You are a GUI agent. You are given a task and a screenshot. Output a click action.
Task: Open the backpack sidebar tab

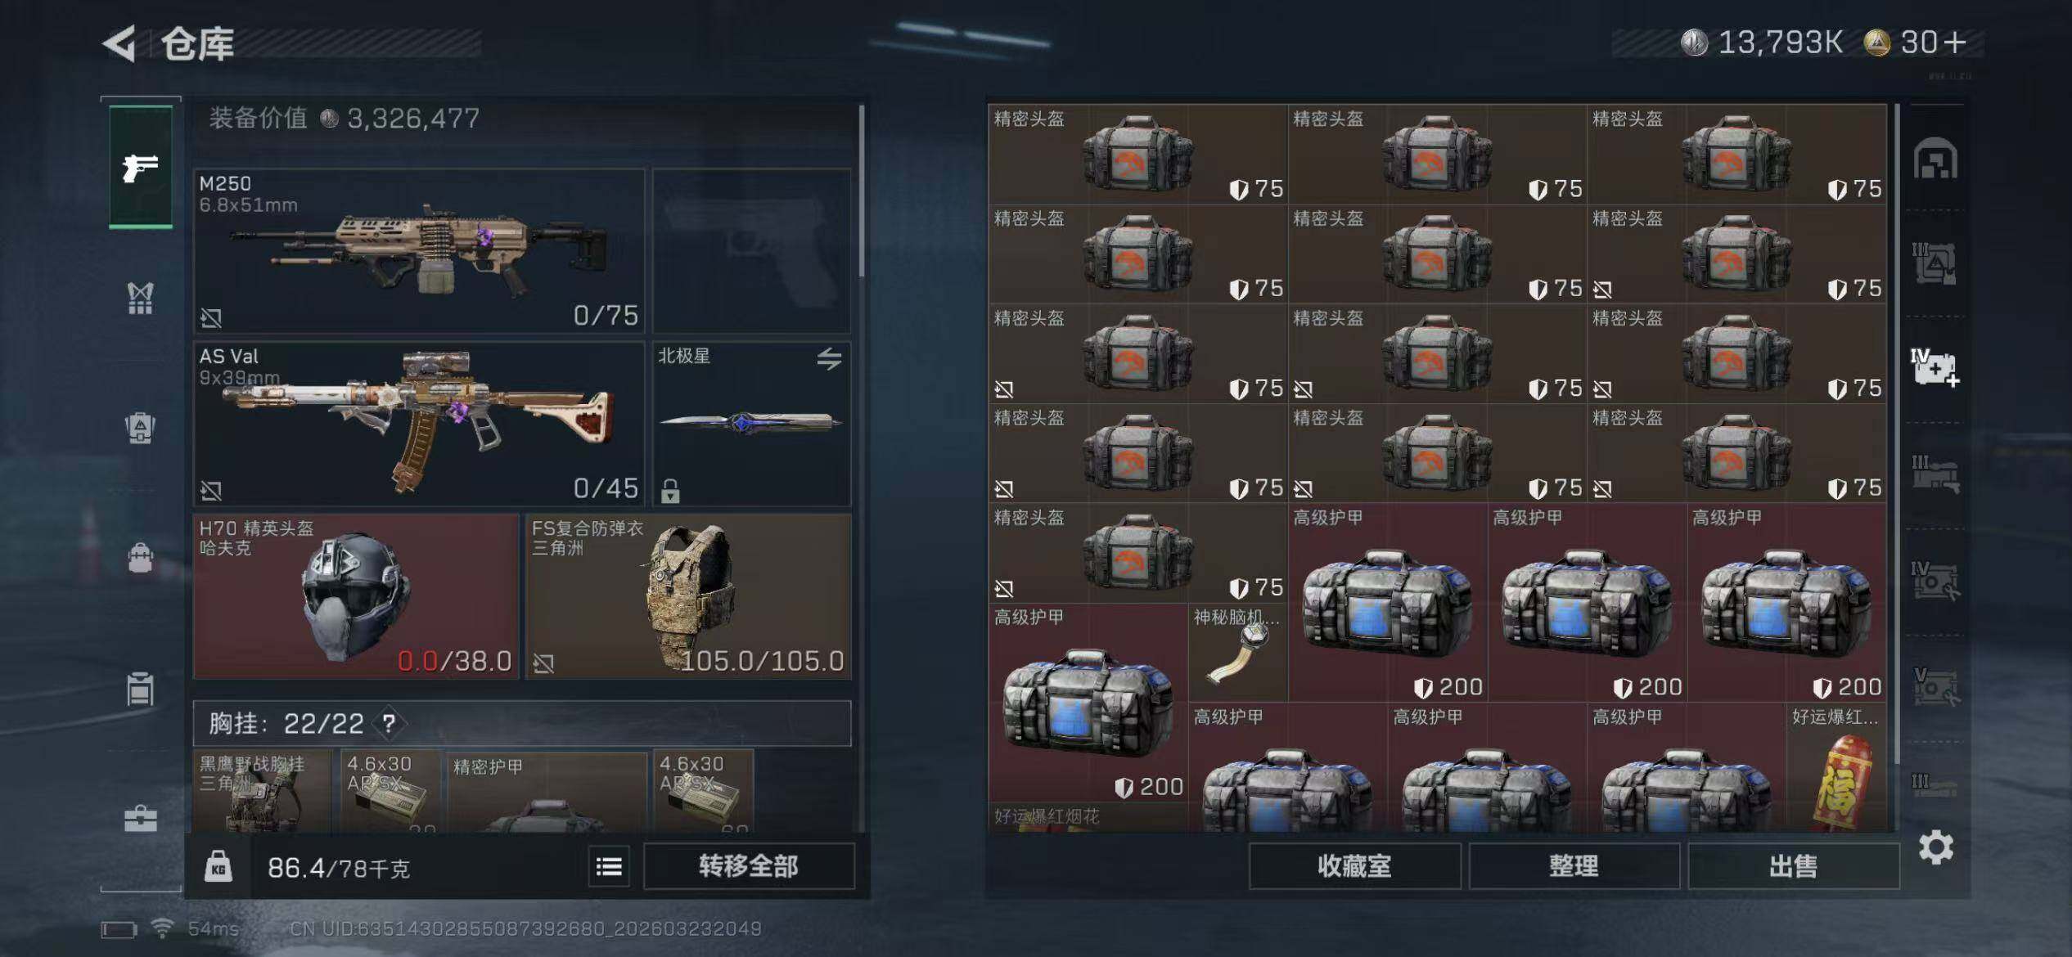(x=141, y=558)
